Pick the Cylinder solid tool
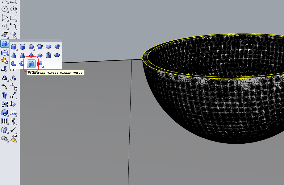This screenshot has width=284, height=185. (x=23, y=47)
